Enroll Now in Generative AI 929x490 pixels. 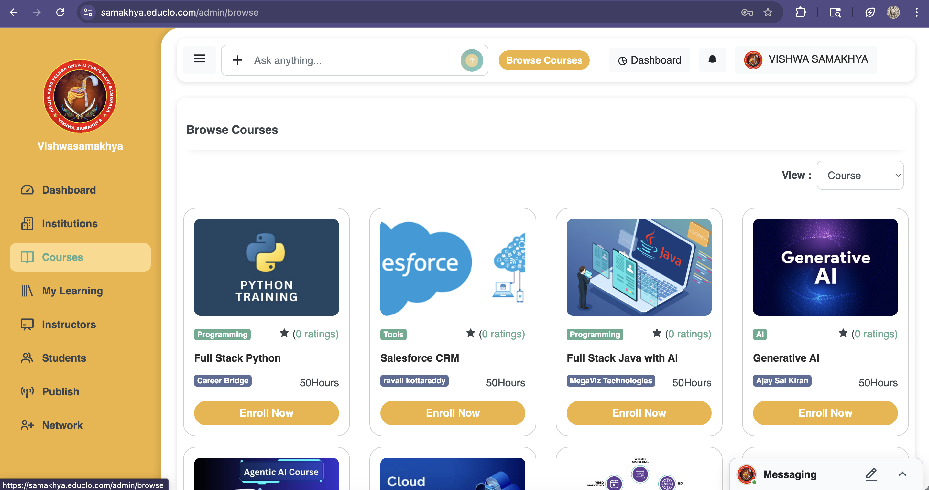click(x=825, y=413)
